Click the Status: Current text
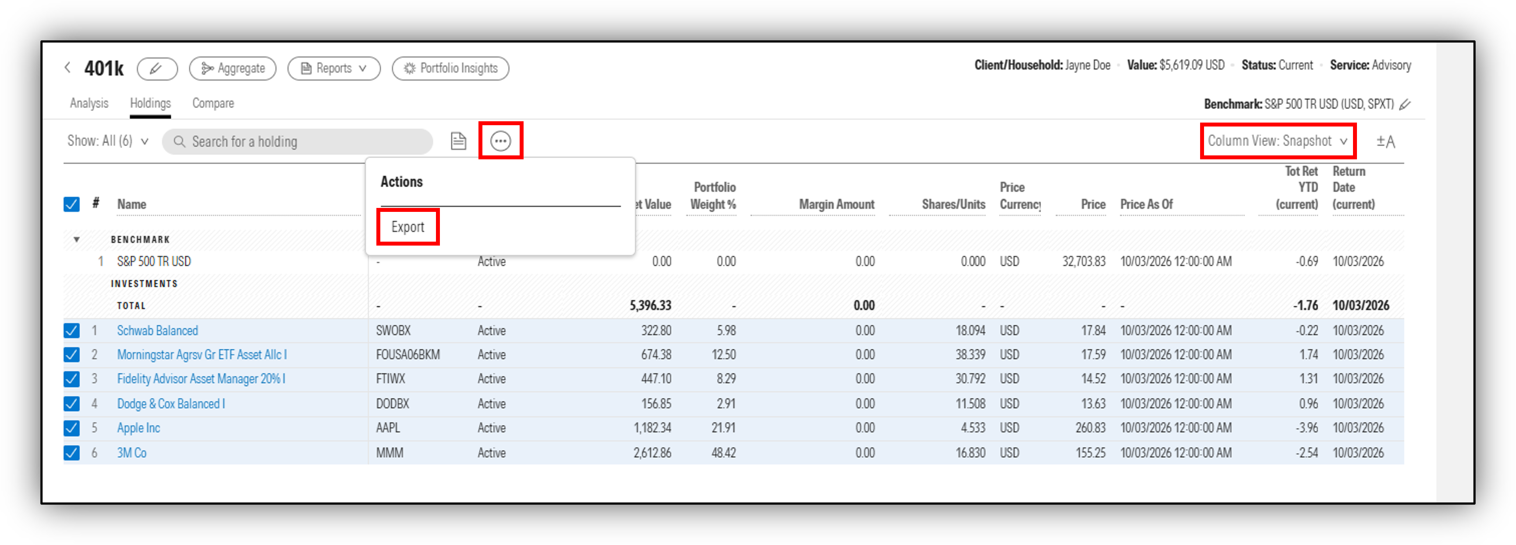The image size is (1516, 545). (1276, 65)
